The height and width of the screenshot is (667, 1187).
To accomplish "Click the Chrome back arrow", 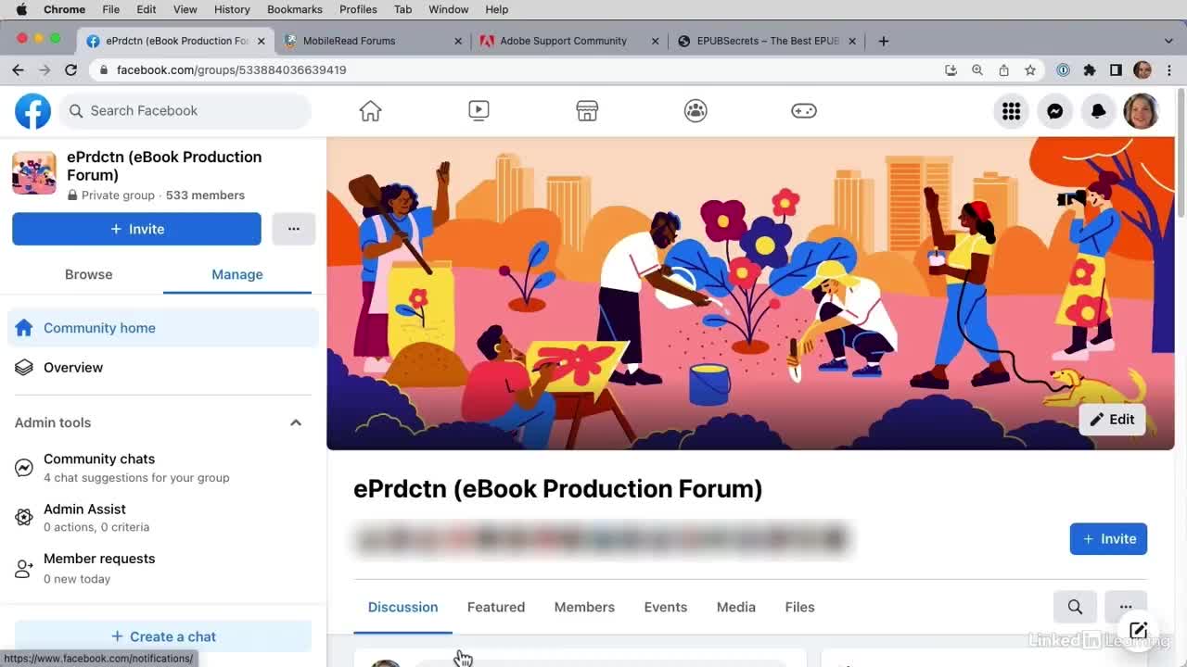I will 18,70.
